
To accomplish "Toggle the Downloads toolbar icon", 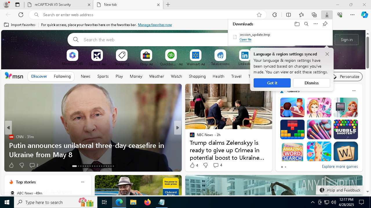I will (327, 15).
